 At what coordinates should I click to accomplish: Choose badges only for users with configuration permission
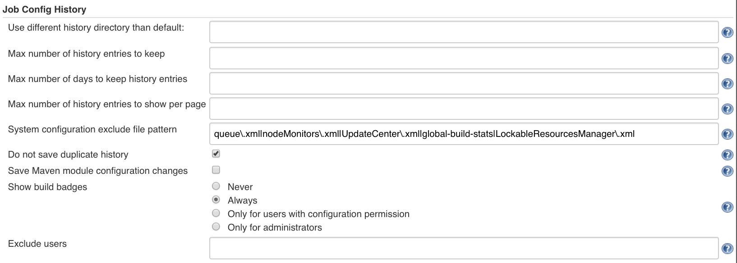click(216, 213)
